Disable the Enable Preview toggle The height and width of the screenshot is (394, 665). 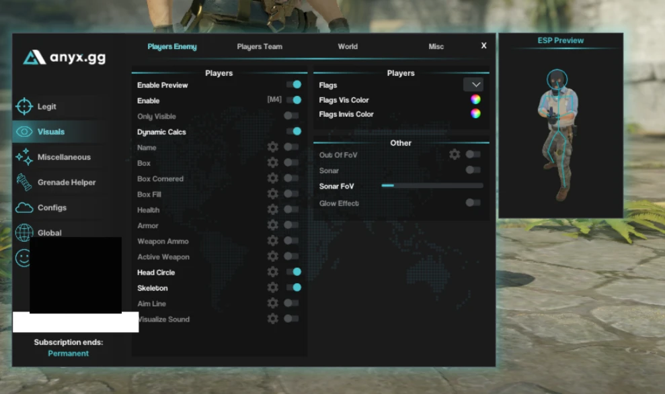coord(293,85)
